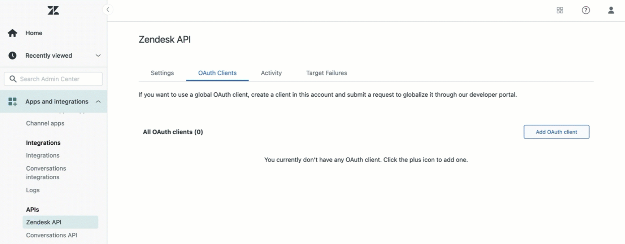Select Conversations API in the sidebar
This screenshot has height=244, width=625.
pyautogui.click(x=51, y=235)
